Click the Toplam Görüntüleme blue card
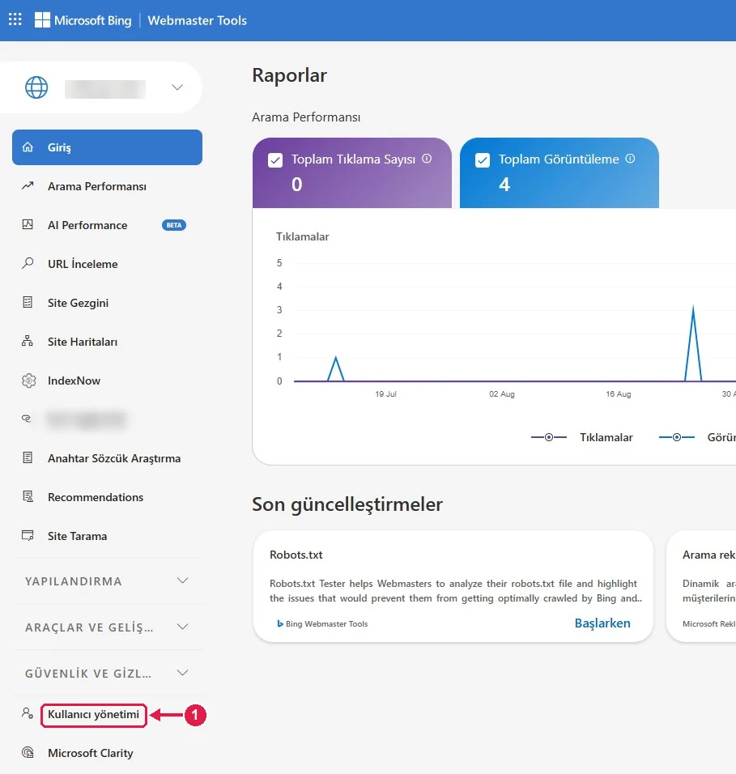This screenshot has height=774, width=736. [x=559, y=172]
